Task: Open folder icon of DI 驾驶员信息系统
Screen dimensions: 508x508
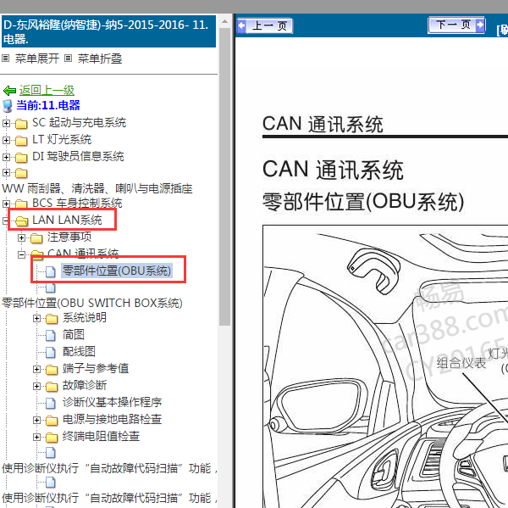Action: [x=21, y=158]
